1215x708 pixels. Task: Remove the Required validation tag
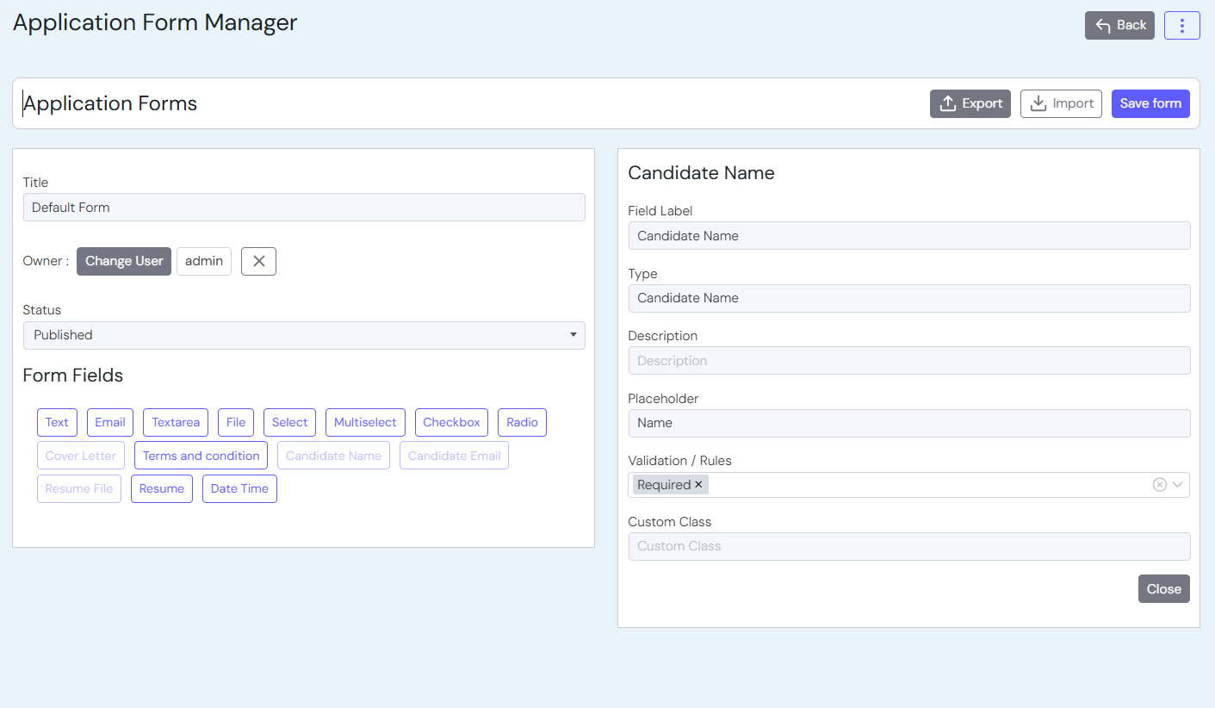(x=699, y=485)
